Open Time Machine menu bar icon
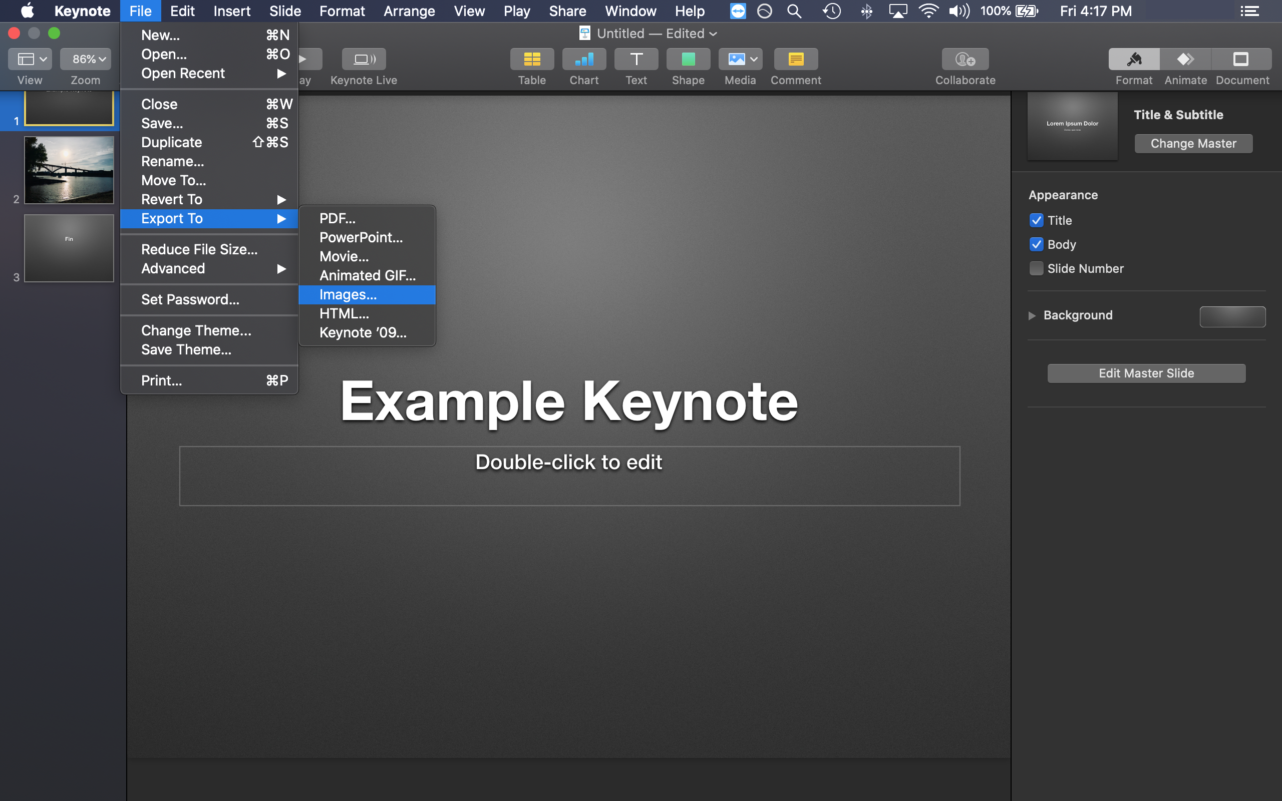 point(832,11)
